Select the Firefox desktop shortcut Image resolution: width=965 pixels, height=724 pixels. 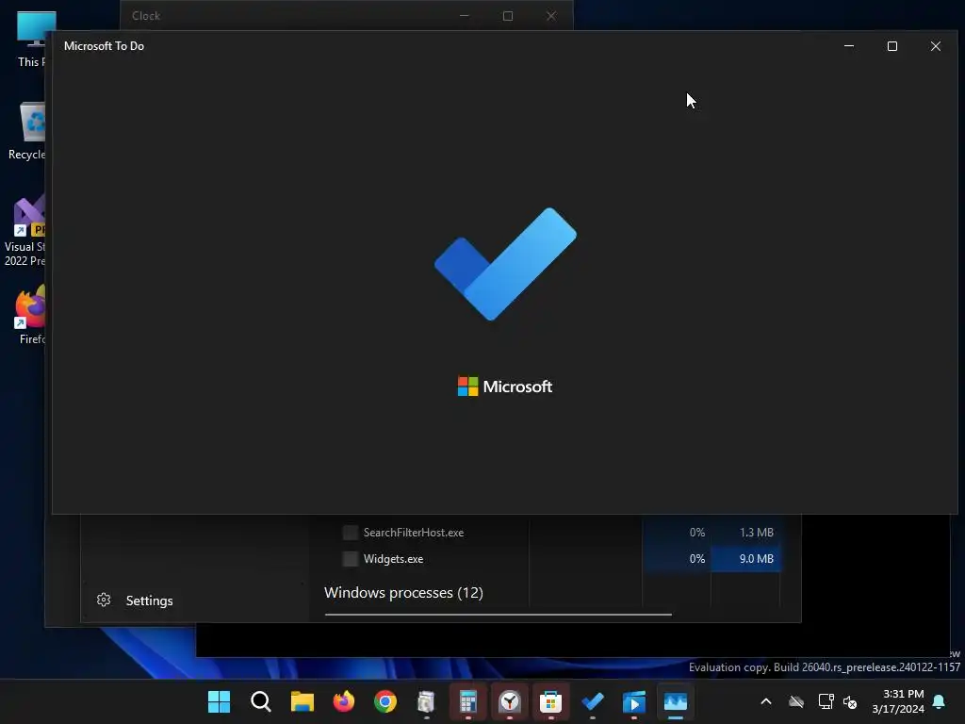tap(31, 315)
